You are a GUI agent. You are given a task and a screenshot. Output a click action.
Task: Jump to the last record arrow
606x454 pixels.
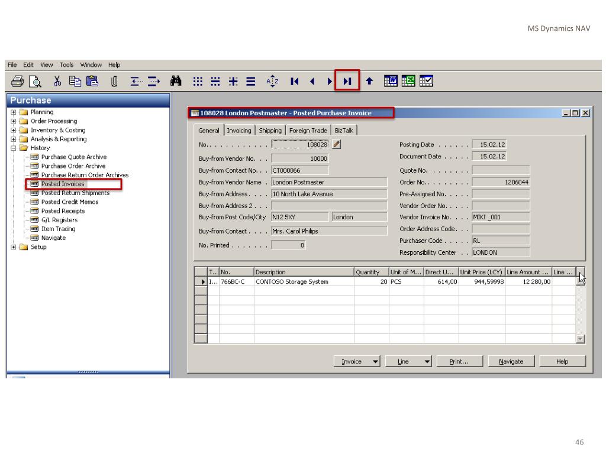click(x=347, y=81)
